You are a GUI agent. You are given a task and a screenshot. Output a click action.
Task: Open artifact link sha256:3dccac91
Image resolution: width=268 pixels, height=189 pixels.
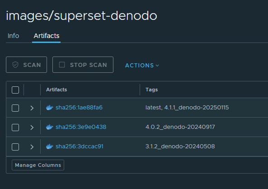pyautogui.click(x=80, y=146)
